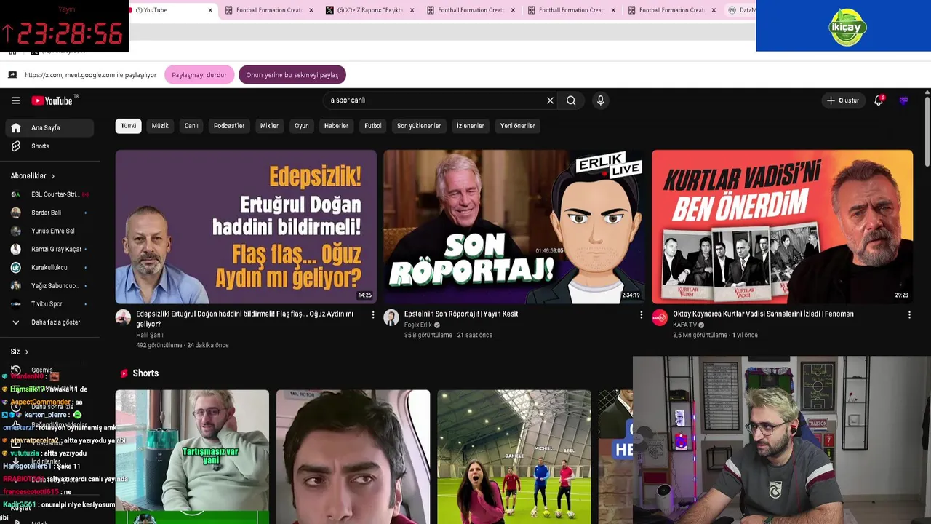Open ESL Counter-Strike subscription channel

pyautogui.click(x=49, y=194)
